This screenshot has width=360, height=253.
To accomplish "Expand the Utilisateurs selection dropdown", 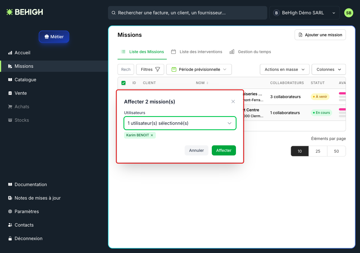I will tap(180, 123).
